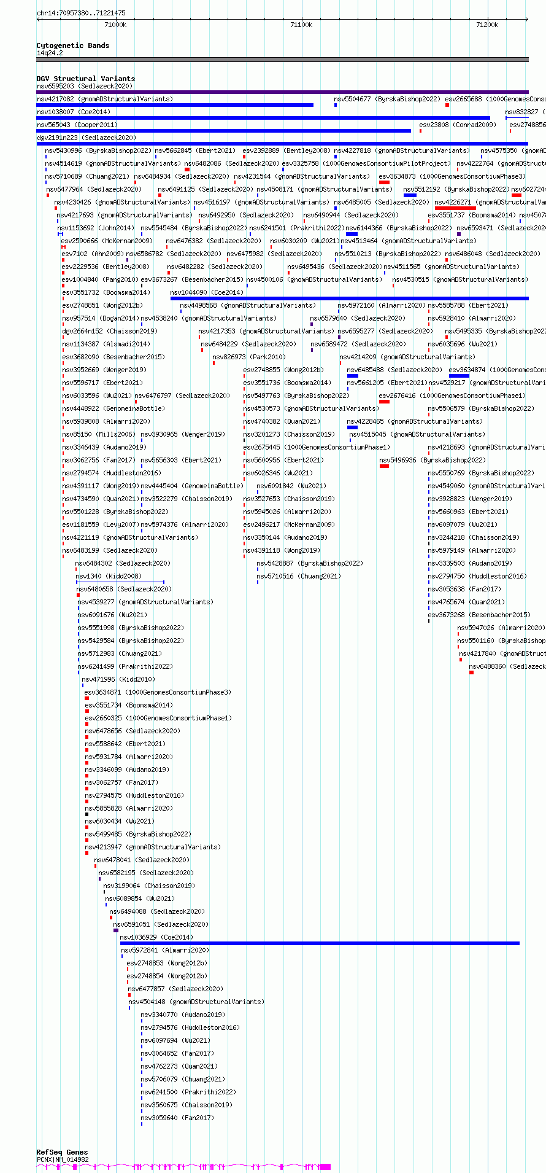Select nsv3340770 (Audano2019) variant
Viewport: 546px width, 1173px height.
coord(182,1015)
